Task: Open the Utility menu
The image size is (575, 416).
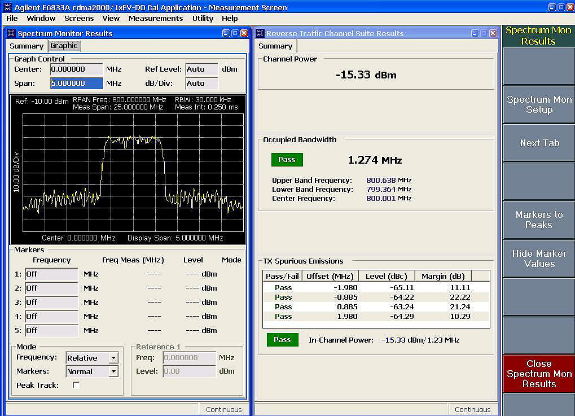Action: [203, 18]
